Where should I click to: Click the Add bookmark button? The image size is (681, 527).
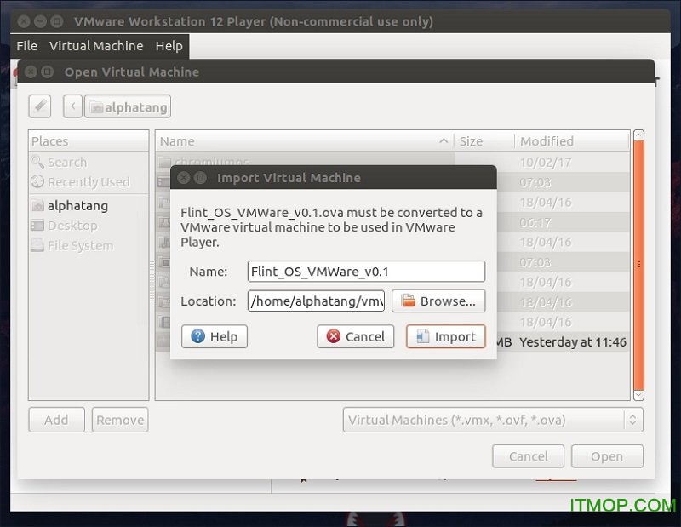click(x=56, y=420)
